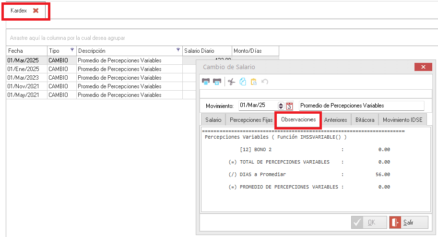The height and width of the screenshot is (237, 438).
Task: Go to the Bitácora tab
Action: [x=365, y=120]
